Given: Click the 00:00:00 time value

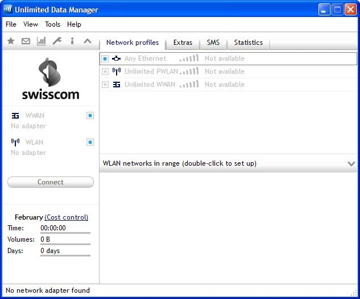Looking at the screenshot, I should click(53, 228).
